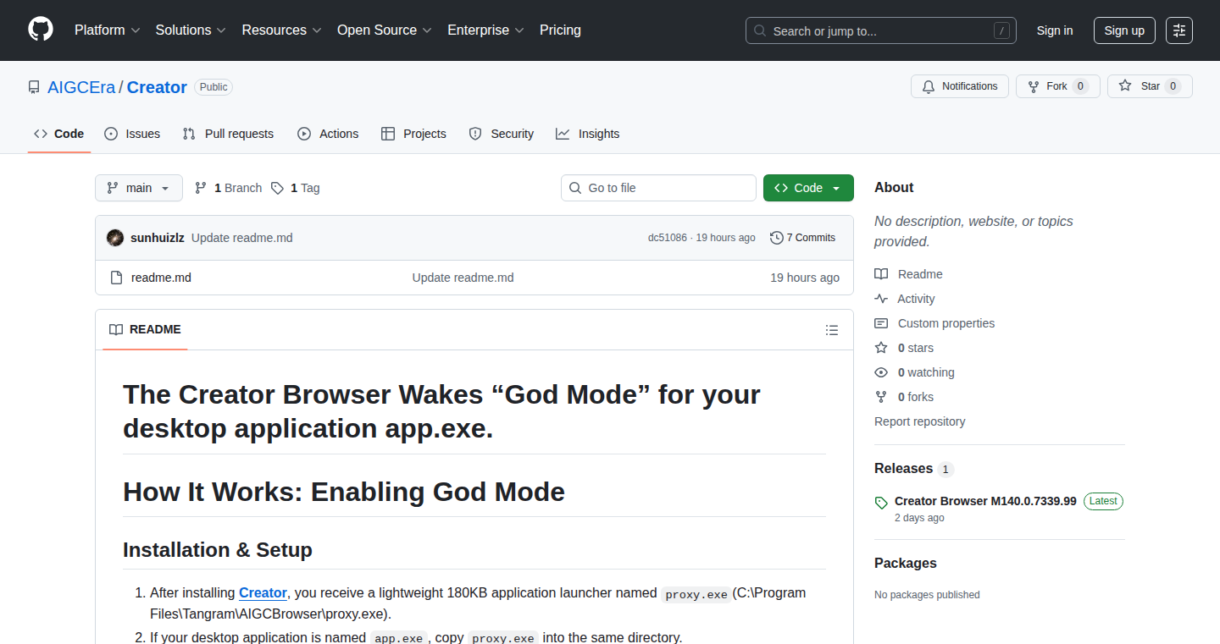Focus the Search or jump to field
The image size is (1220, 644).
click(881, 30)
